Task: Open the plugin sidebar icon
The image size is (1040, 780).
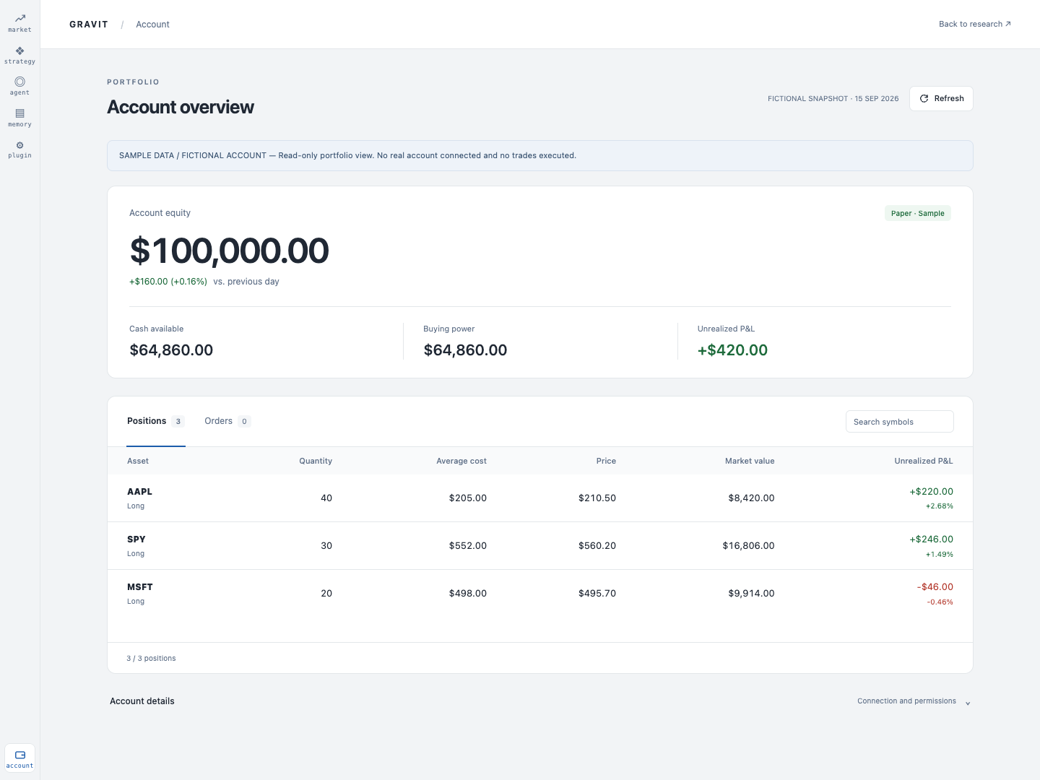Action: pos(19,149)
